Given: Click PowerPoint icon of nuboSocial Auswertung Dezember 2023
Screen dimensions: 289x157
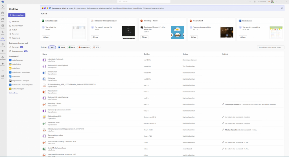Looking at the screenshot, I should tap(44, 143).
